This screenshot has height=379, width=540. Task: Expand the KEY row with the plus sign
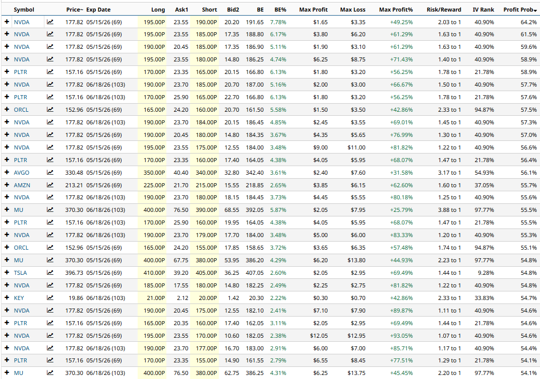pyautogui.click(x=7, y=298)
